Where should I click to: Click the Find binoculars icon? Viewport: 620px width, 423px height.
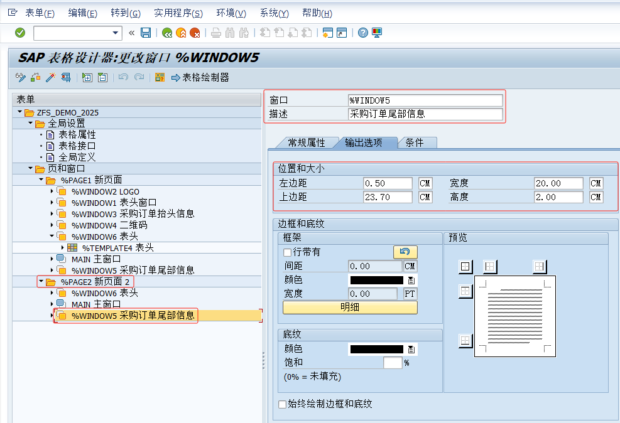tap(230, 33)
